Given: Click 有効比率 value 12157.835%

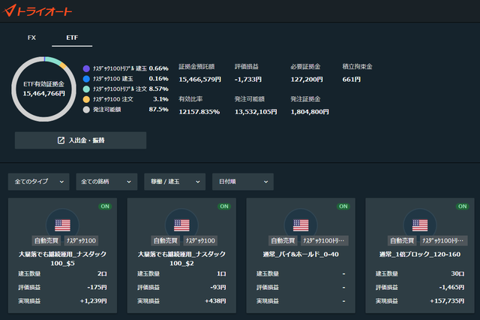Looking at the screenshot, I should click(199, 112).
